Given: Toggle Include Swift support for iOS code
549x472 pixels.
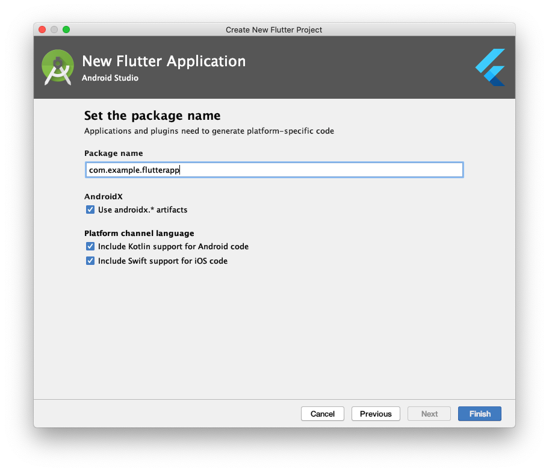Looking at the screenshot, I should [90, 261].
